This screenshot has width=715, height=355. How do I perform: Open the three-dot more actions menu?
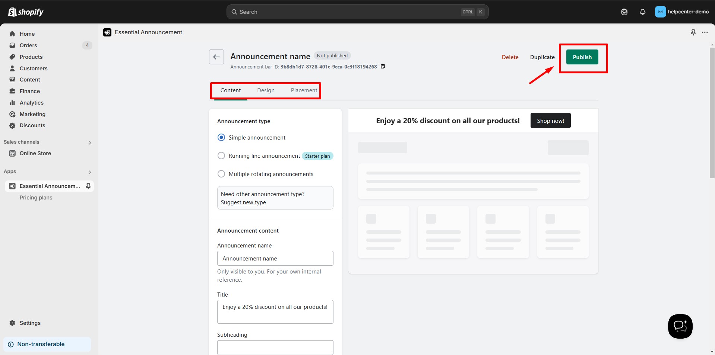705,32
